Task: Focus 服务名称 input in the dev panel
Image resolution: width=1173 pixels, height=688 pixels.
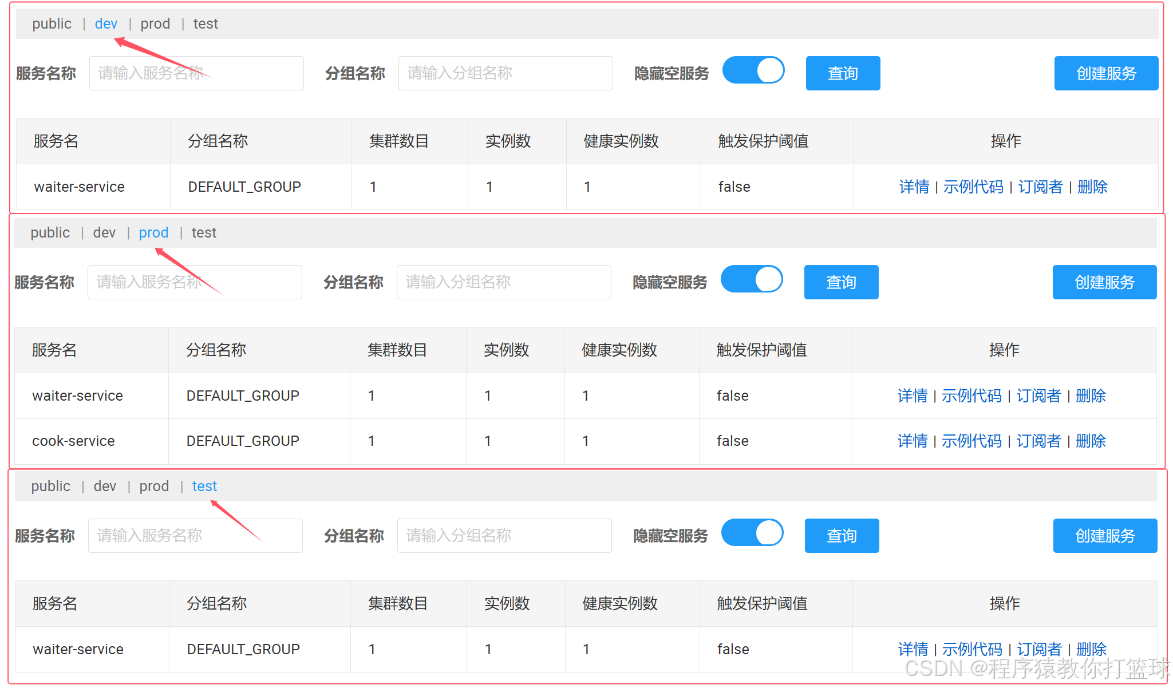Action: pos(196,73)
